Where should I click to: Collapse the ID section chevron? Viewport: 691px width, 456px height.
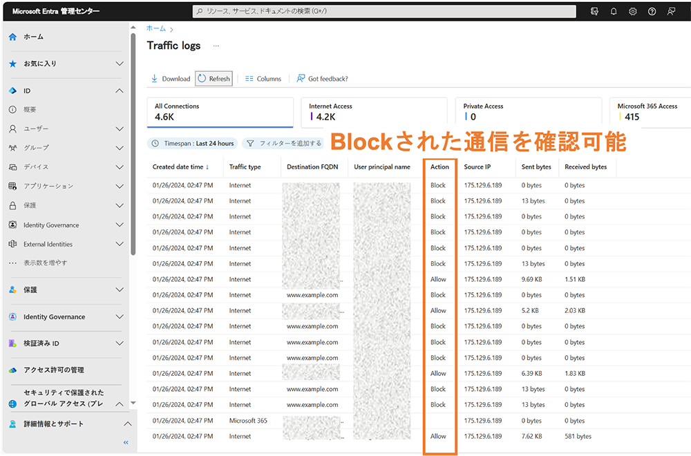click(120, 91)
